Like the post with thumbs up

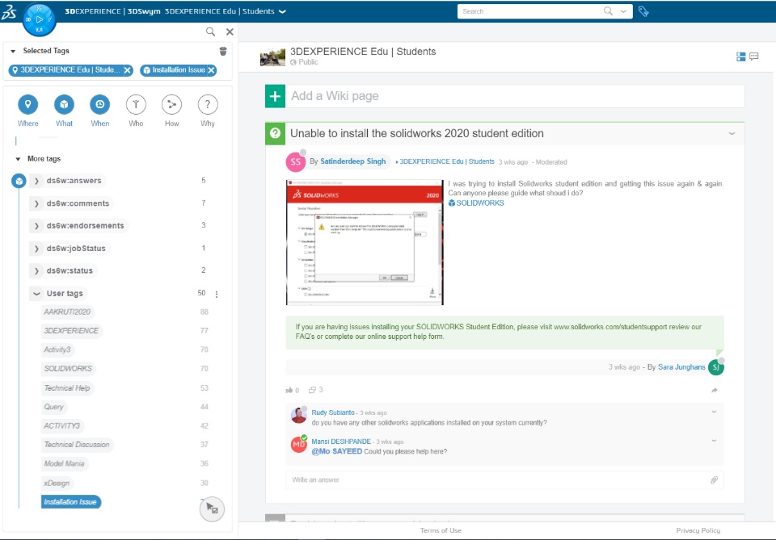[x=289, y=390]
